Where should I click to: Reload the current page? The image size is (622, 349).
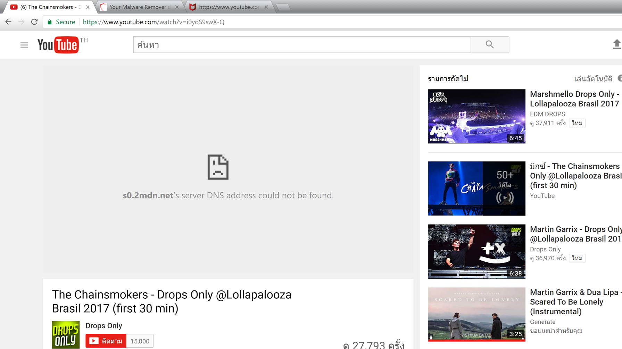tap(34, 22)
